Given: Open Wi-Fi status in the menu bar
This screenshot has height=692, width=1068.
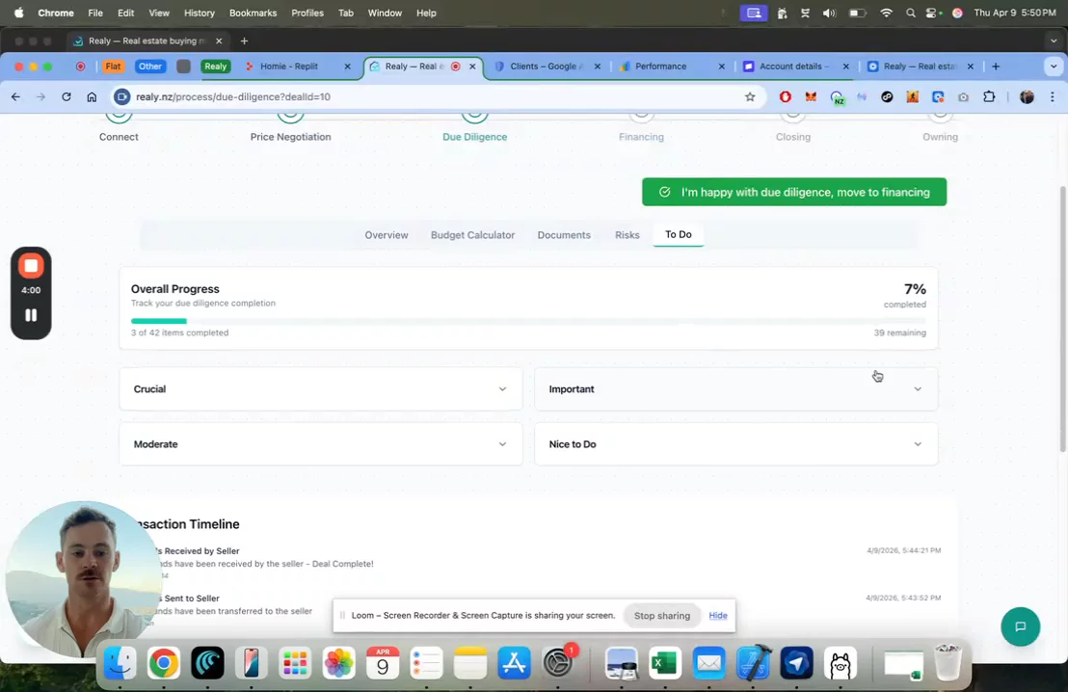Looking at the screenshot, I should tap(886, 13).
